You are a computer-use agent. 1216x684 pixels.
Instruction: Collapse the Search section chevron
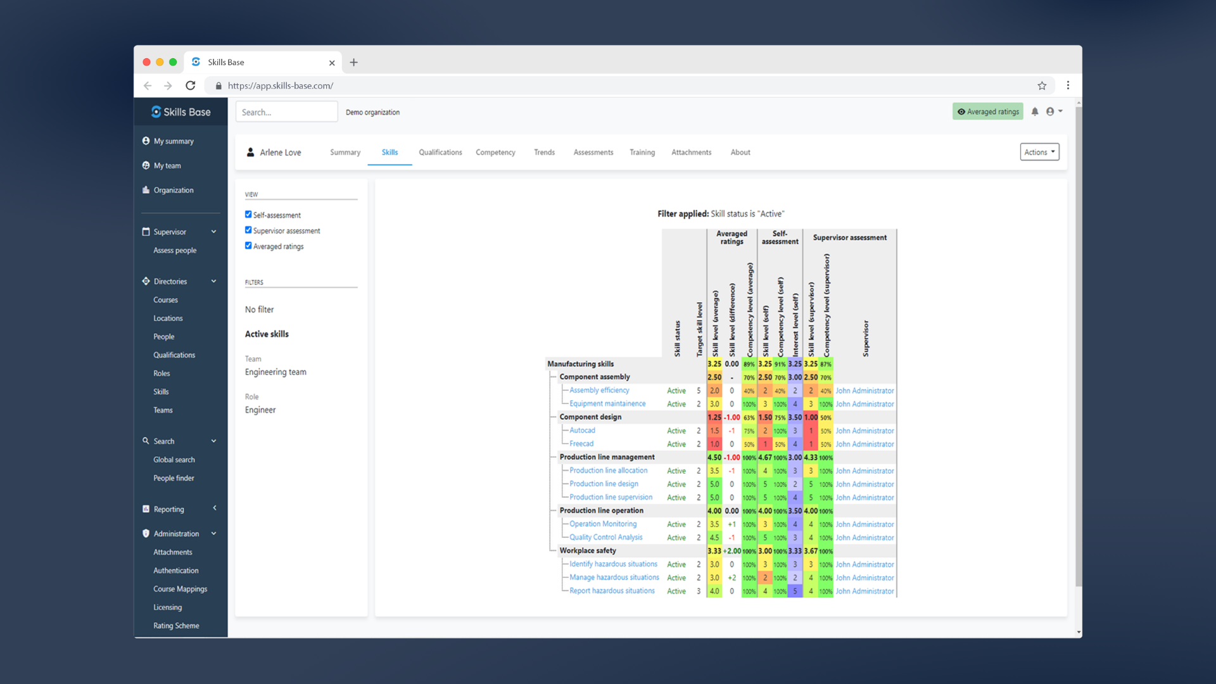[x=214, y=441]
